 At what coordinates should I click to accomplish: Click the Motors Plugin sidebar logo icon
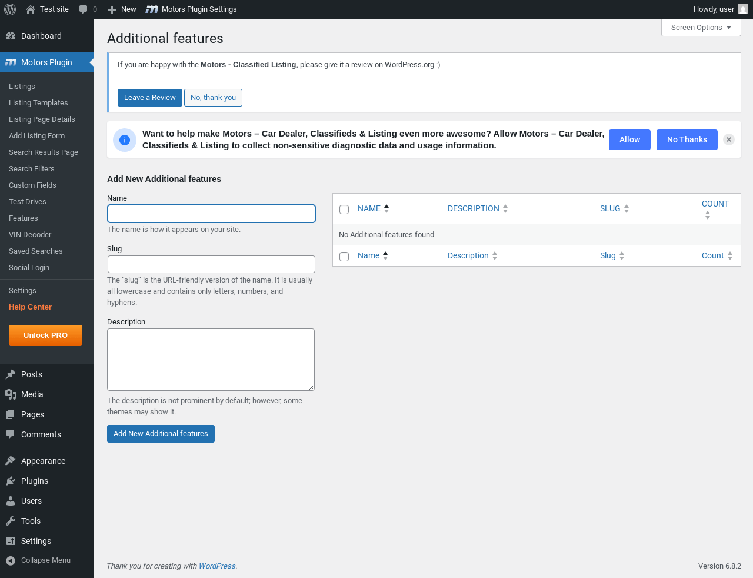[x=11, y=62]
